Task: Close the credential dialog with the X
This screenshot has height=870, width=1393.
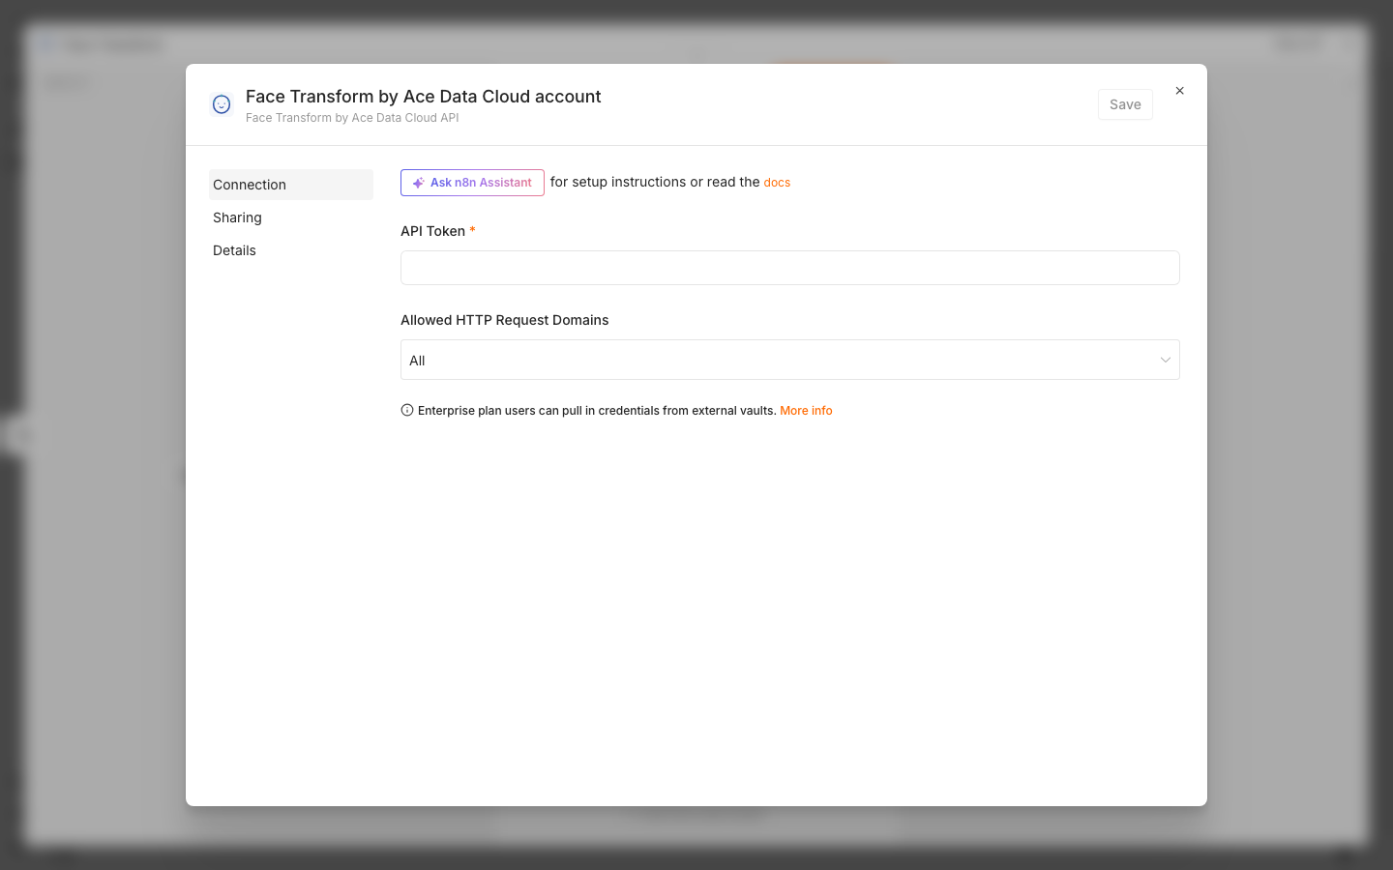Action: 1179,91
